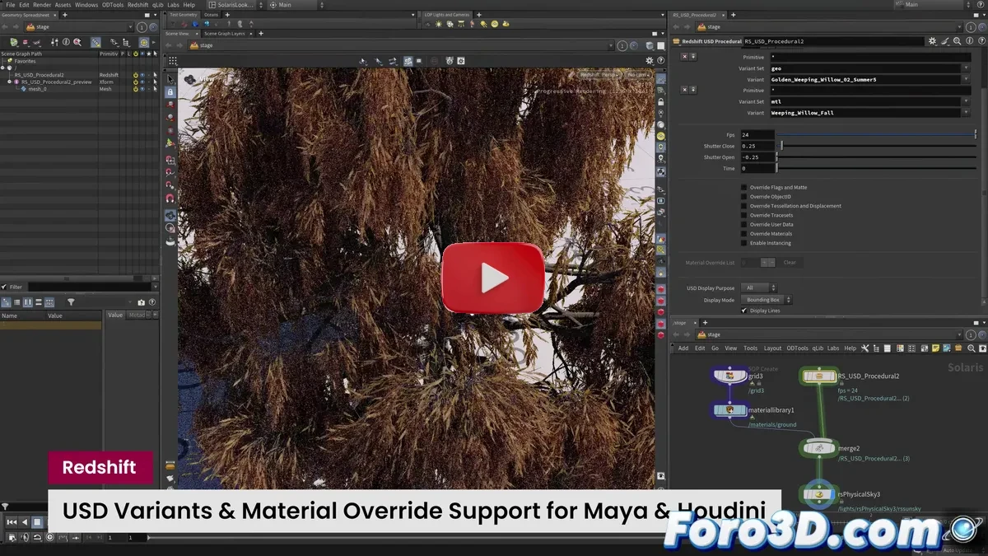Open the Golden_Weeping_Willow Variant dropdown arrow
Image resolution: width=988 pixels, height=556 pixels.
[967, 79]
